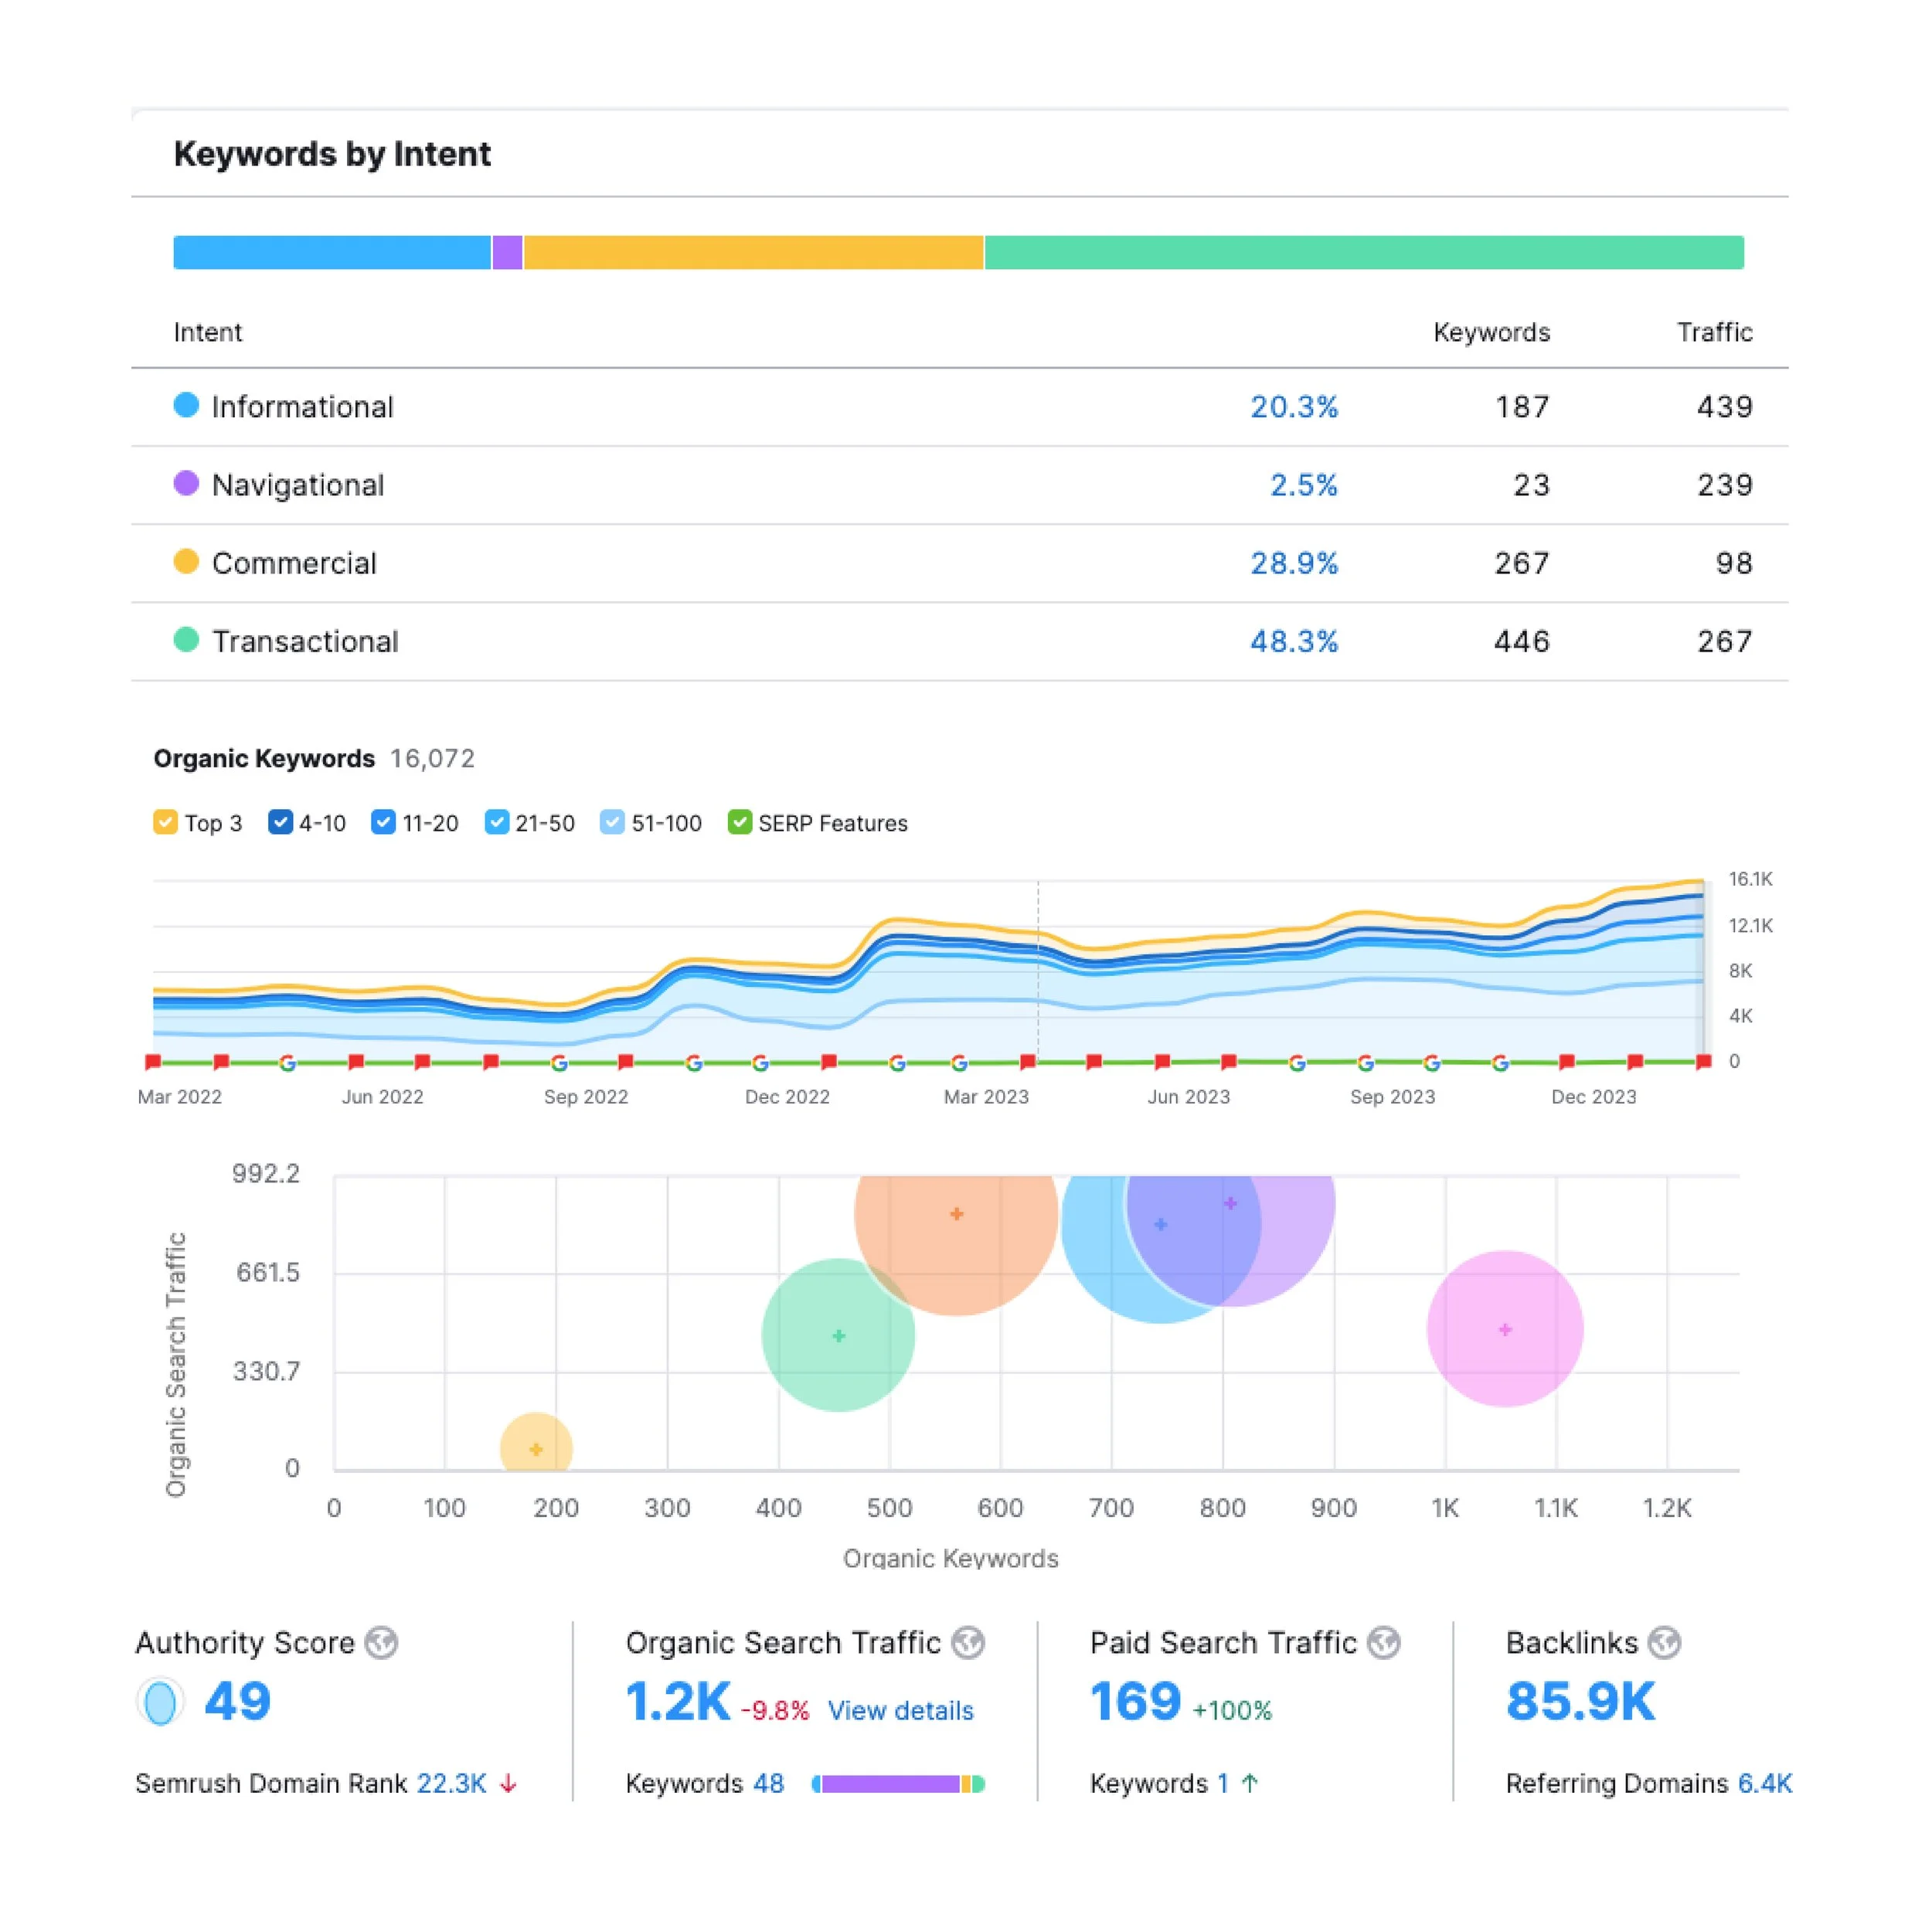The image size is (1932, 1932).
Task: Click globe icon beside Paid Search Traffic
Action: click(x=1383, y=1643)
